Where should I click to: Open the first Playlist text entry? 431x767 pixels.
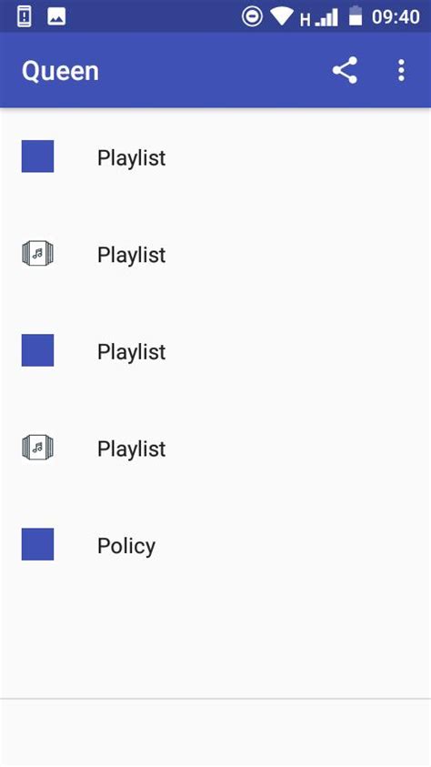pyautogui.click(x=132, y=158)
